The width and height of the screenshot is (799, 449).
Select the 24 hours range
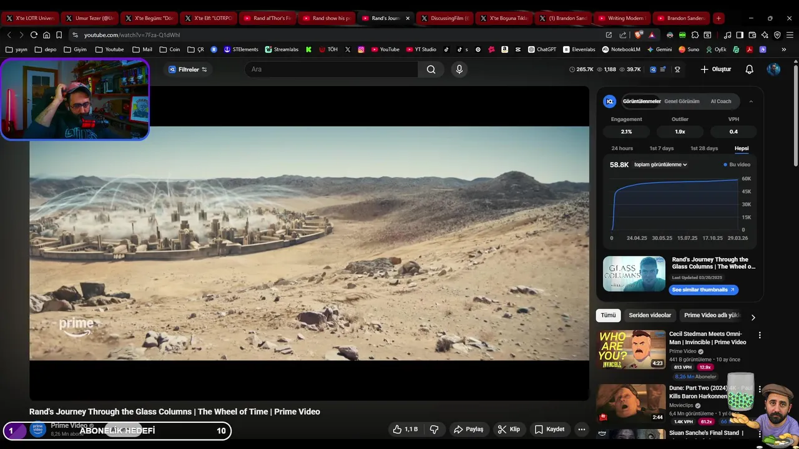pyautogui.click(x=622, y=148)
